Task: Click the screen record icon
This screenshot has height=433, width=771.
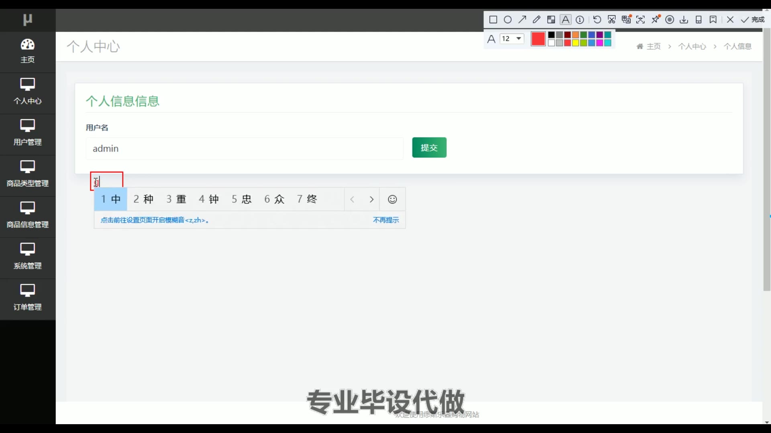Action: (x=669, y=20)
